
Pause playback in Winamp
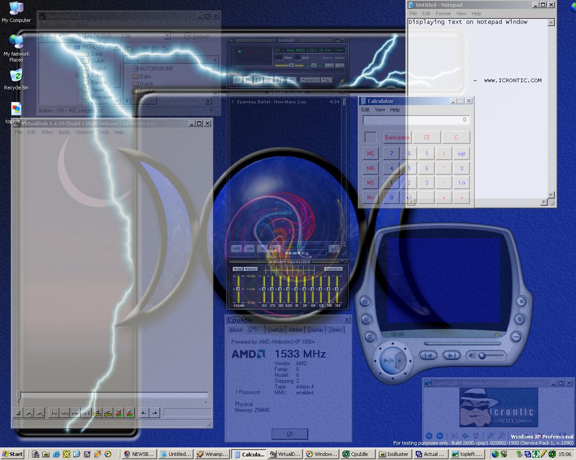click(258, 80)
